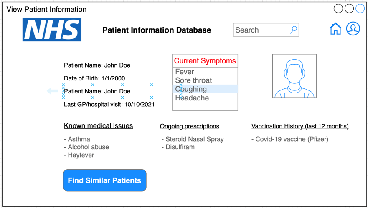Click the patient photo placeholder
Screen dimensions: 368x208
click(294, 76)
